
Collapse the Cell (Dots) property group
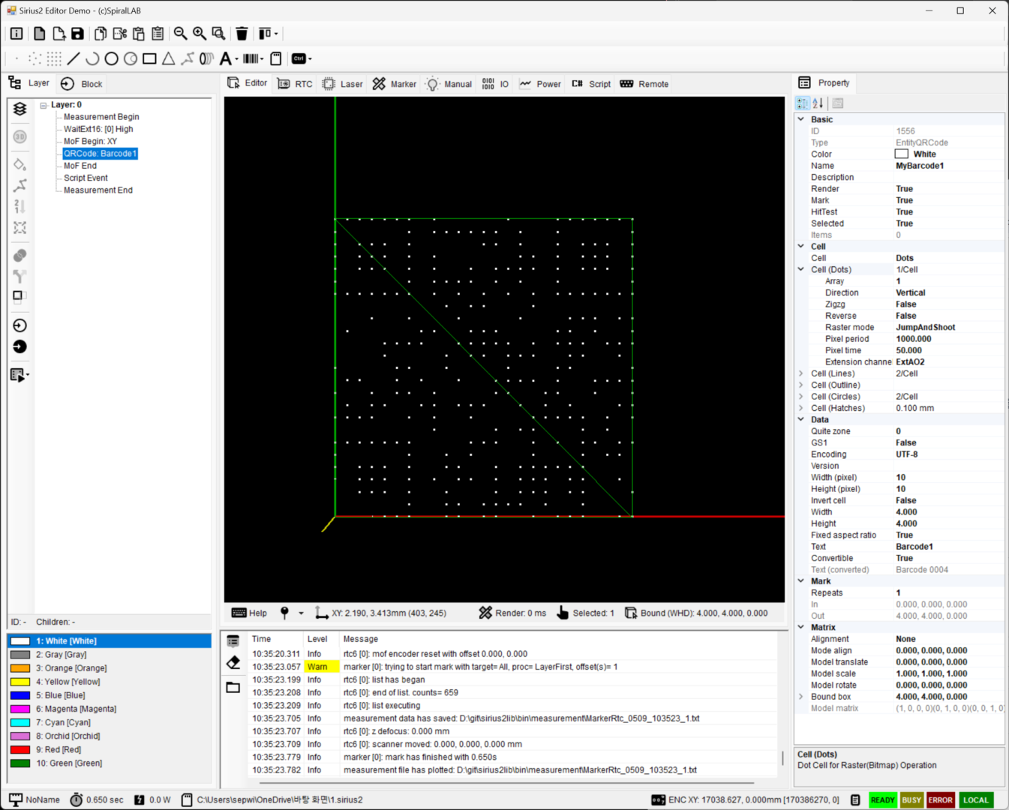point(800,269)
